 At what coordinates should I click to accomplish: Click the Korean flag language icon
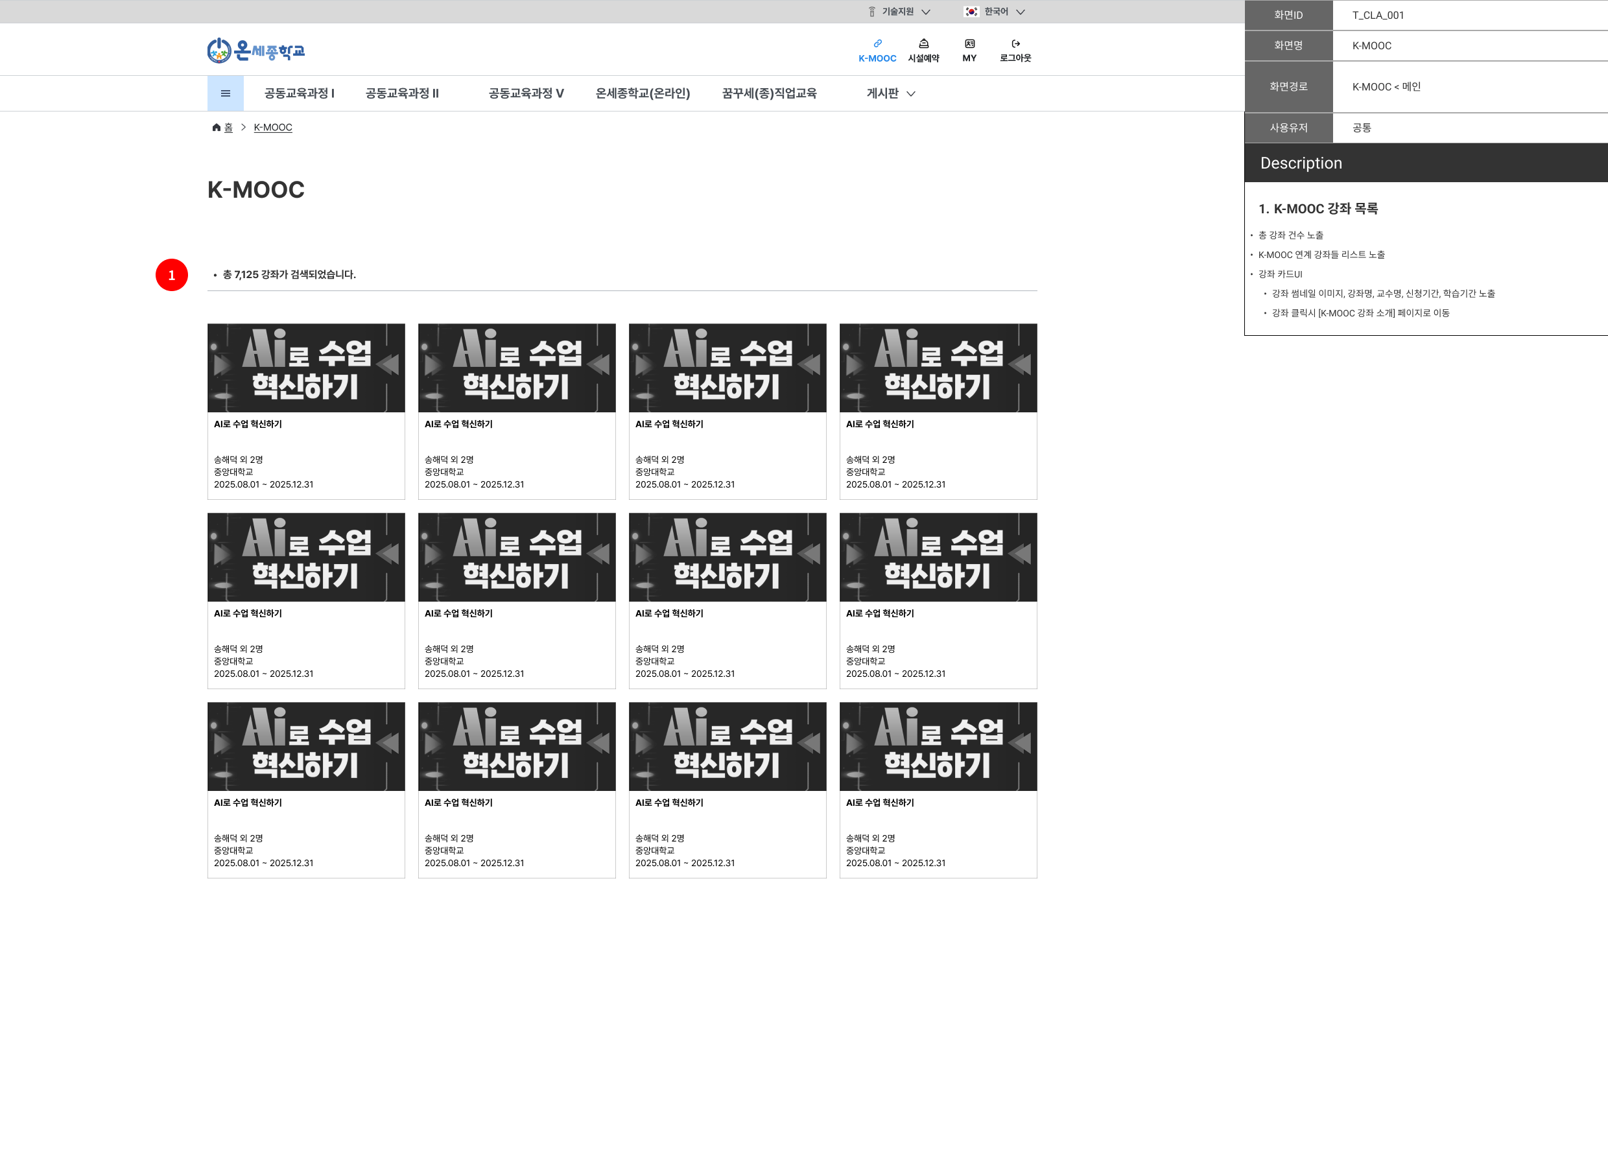[x=971, y=12]
